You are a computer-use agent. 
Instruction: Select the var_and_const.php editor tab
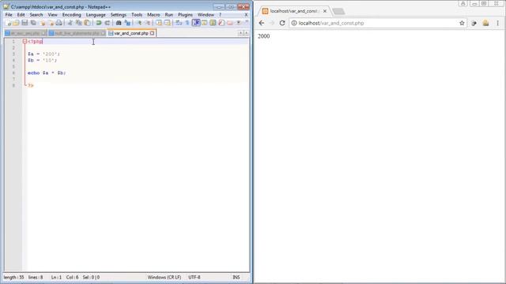(x=131, y=33)
